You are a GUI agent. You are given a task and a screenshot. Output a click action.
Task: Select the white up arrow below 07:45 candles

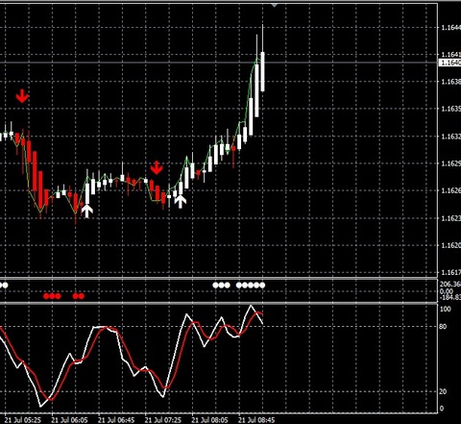[181, 201]
